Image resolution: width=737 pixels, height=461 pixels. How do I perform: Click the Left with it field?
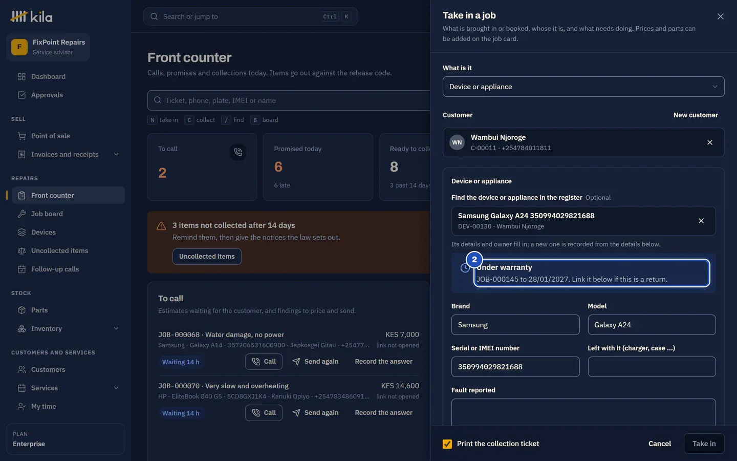click(652, 367)
